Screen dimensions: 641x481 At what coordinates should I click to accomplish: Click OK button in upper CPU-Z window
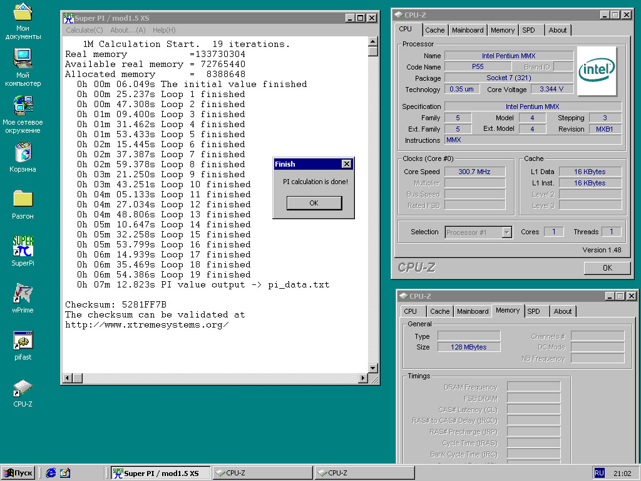click(x=607, y=267)
